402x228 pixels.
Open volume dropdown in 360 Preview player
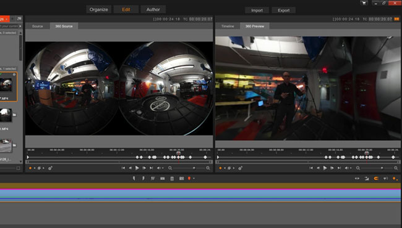coord(348,168)
